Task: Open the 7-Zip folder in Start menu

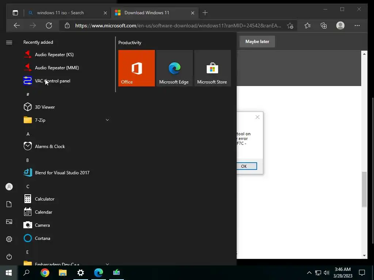Action: click(66, 120)
